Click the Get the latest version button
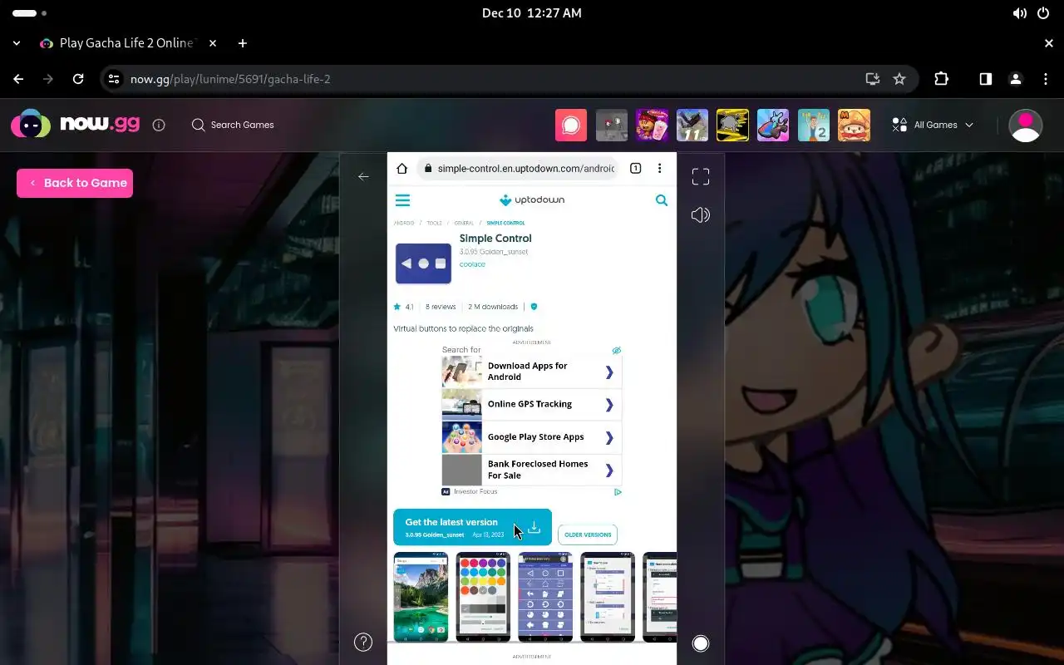The width and height of the screenshot is (1064, 665). coord(472,527)
